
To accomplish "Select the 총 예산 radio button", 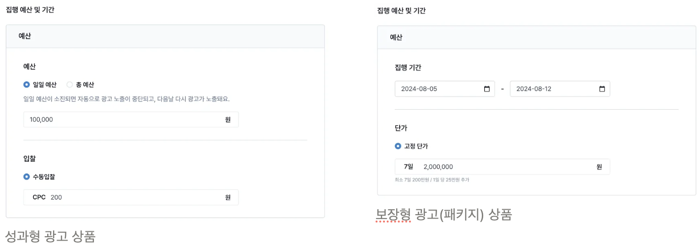I will 69,85.
